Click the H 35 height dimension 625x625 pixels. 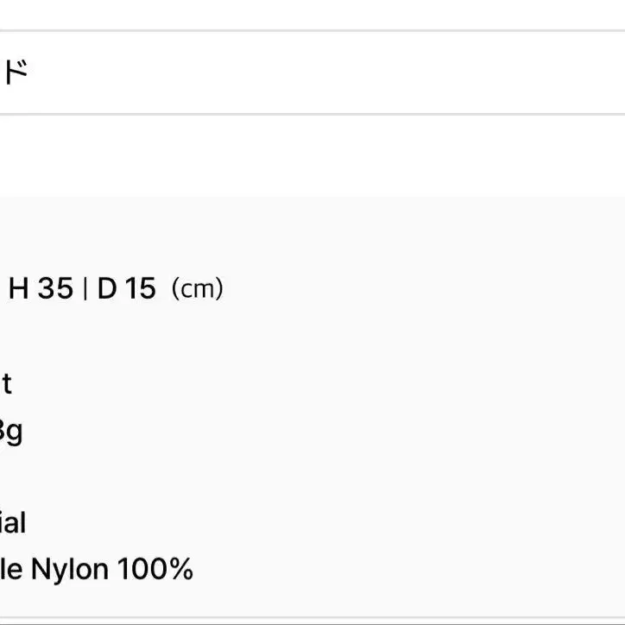(x=41, y=288)
